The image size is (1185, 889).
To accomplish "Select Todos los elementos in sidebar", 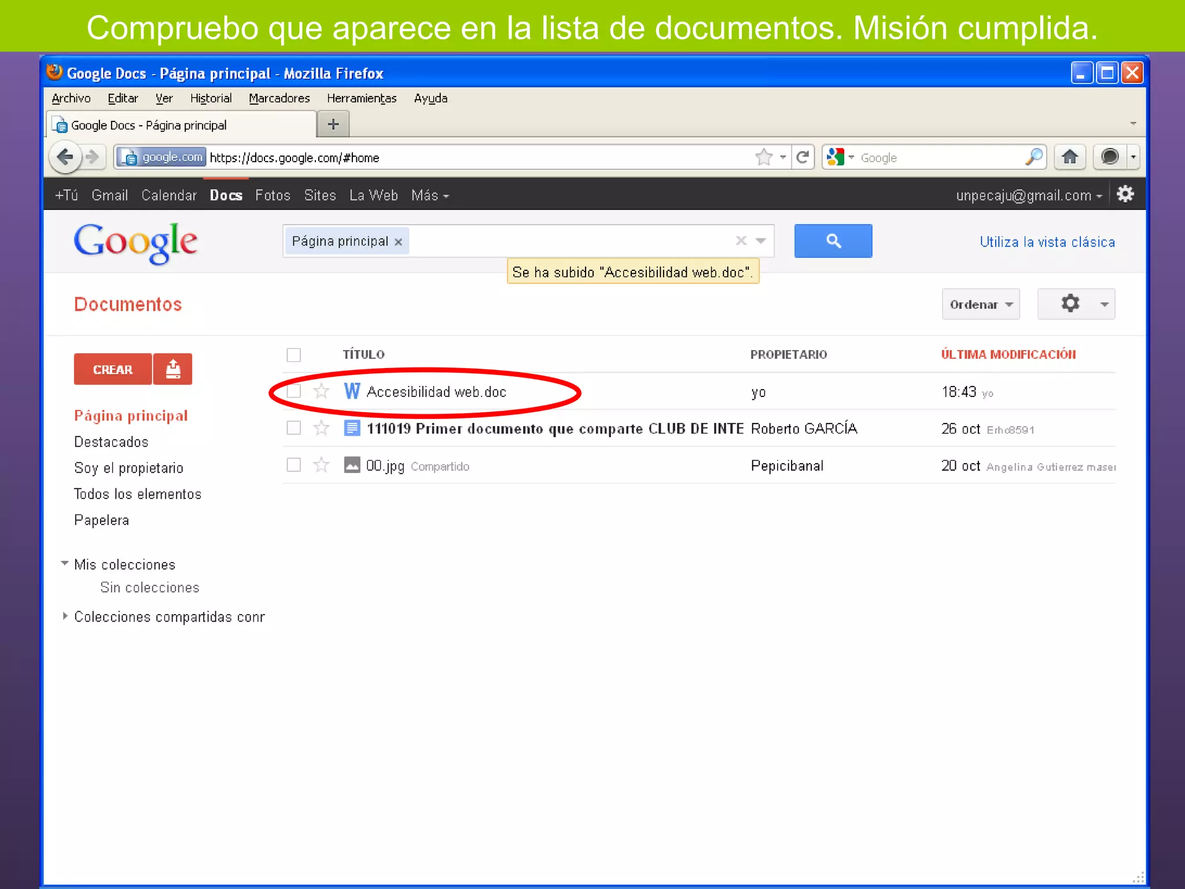I will 138,494.
